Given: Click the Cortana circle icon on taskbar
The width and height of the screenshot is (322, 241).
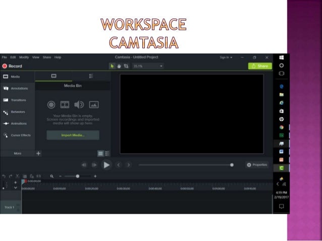Looking at the screenshot, I should pos(282,65).
